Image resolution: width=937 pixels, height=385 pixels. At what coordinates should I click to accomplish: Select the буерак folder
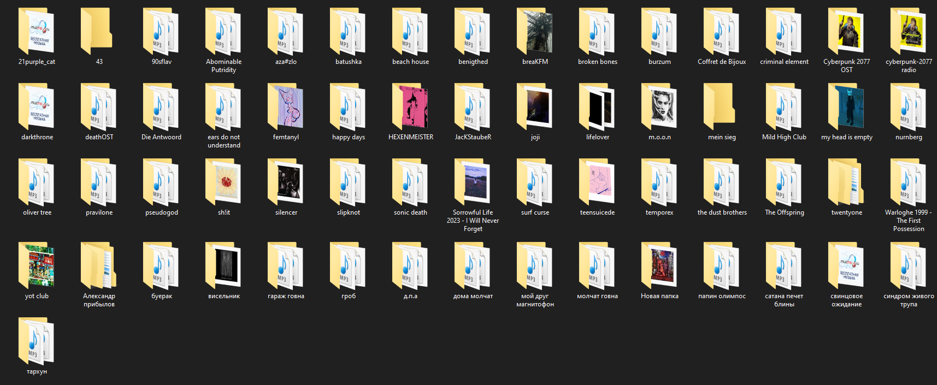tap(161, 265)
